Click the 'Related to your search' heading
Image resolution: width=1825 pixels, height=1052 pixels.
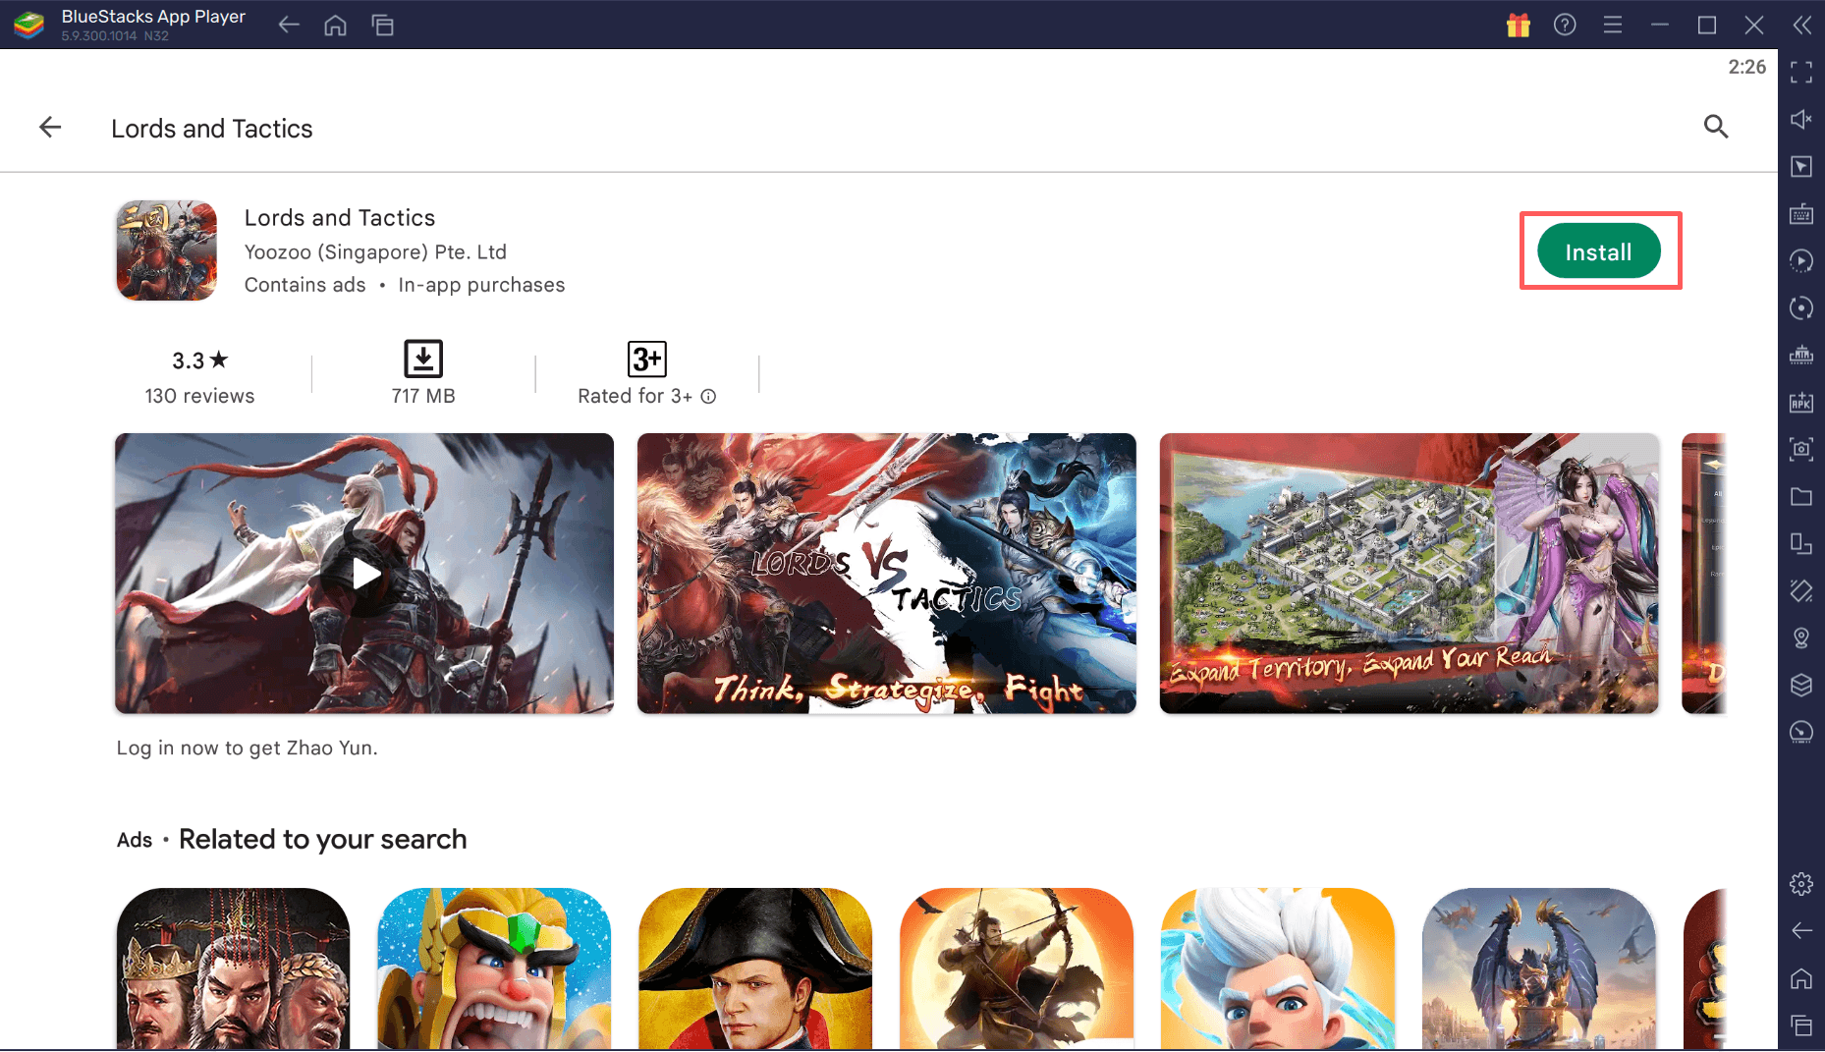click(322, 840)
